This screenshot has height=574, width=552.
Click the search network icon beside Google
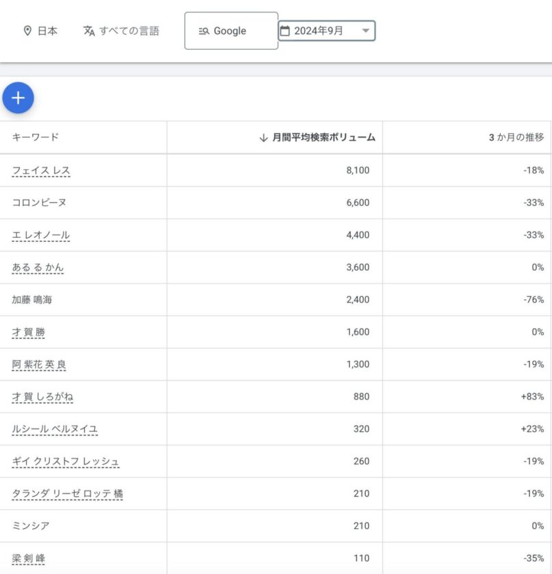(x=204, y=31)
